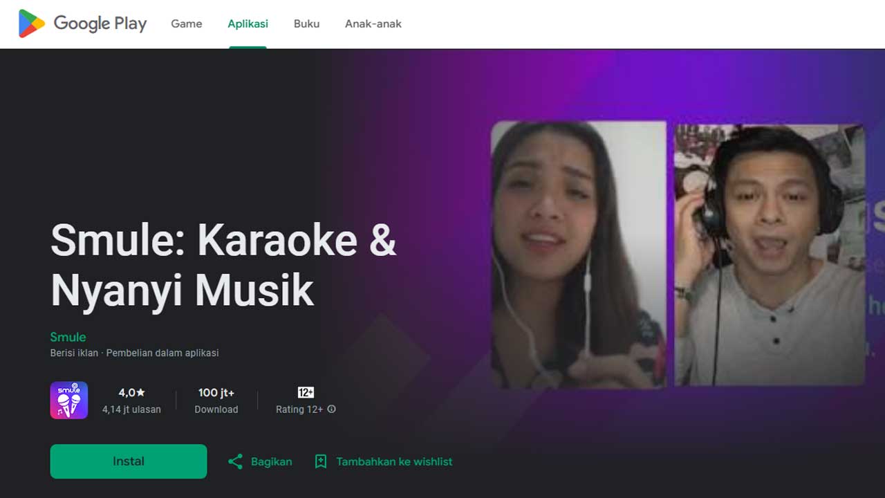
Task: Click the Smule: Karaoke & Nyanyi Musik title
Action: tap(223, 265)
